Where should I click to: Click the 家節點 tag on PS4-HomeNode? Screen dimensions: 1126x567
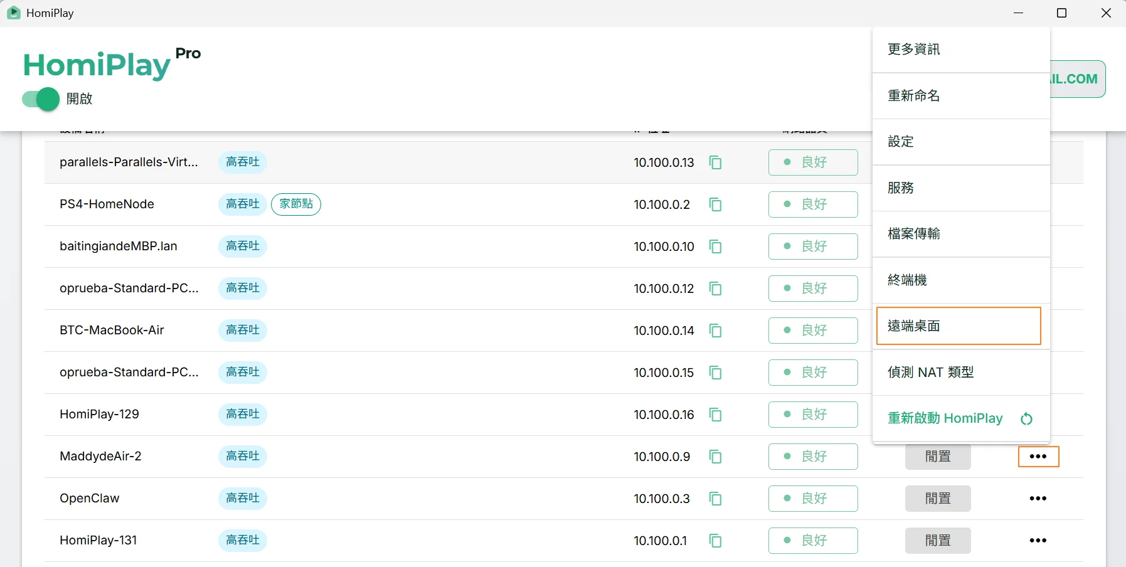pyautogui.click(x=296, y=204)
